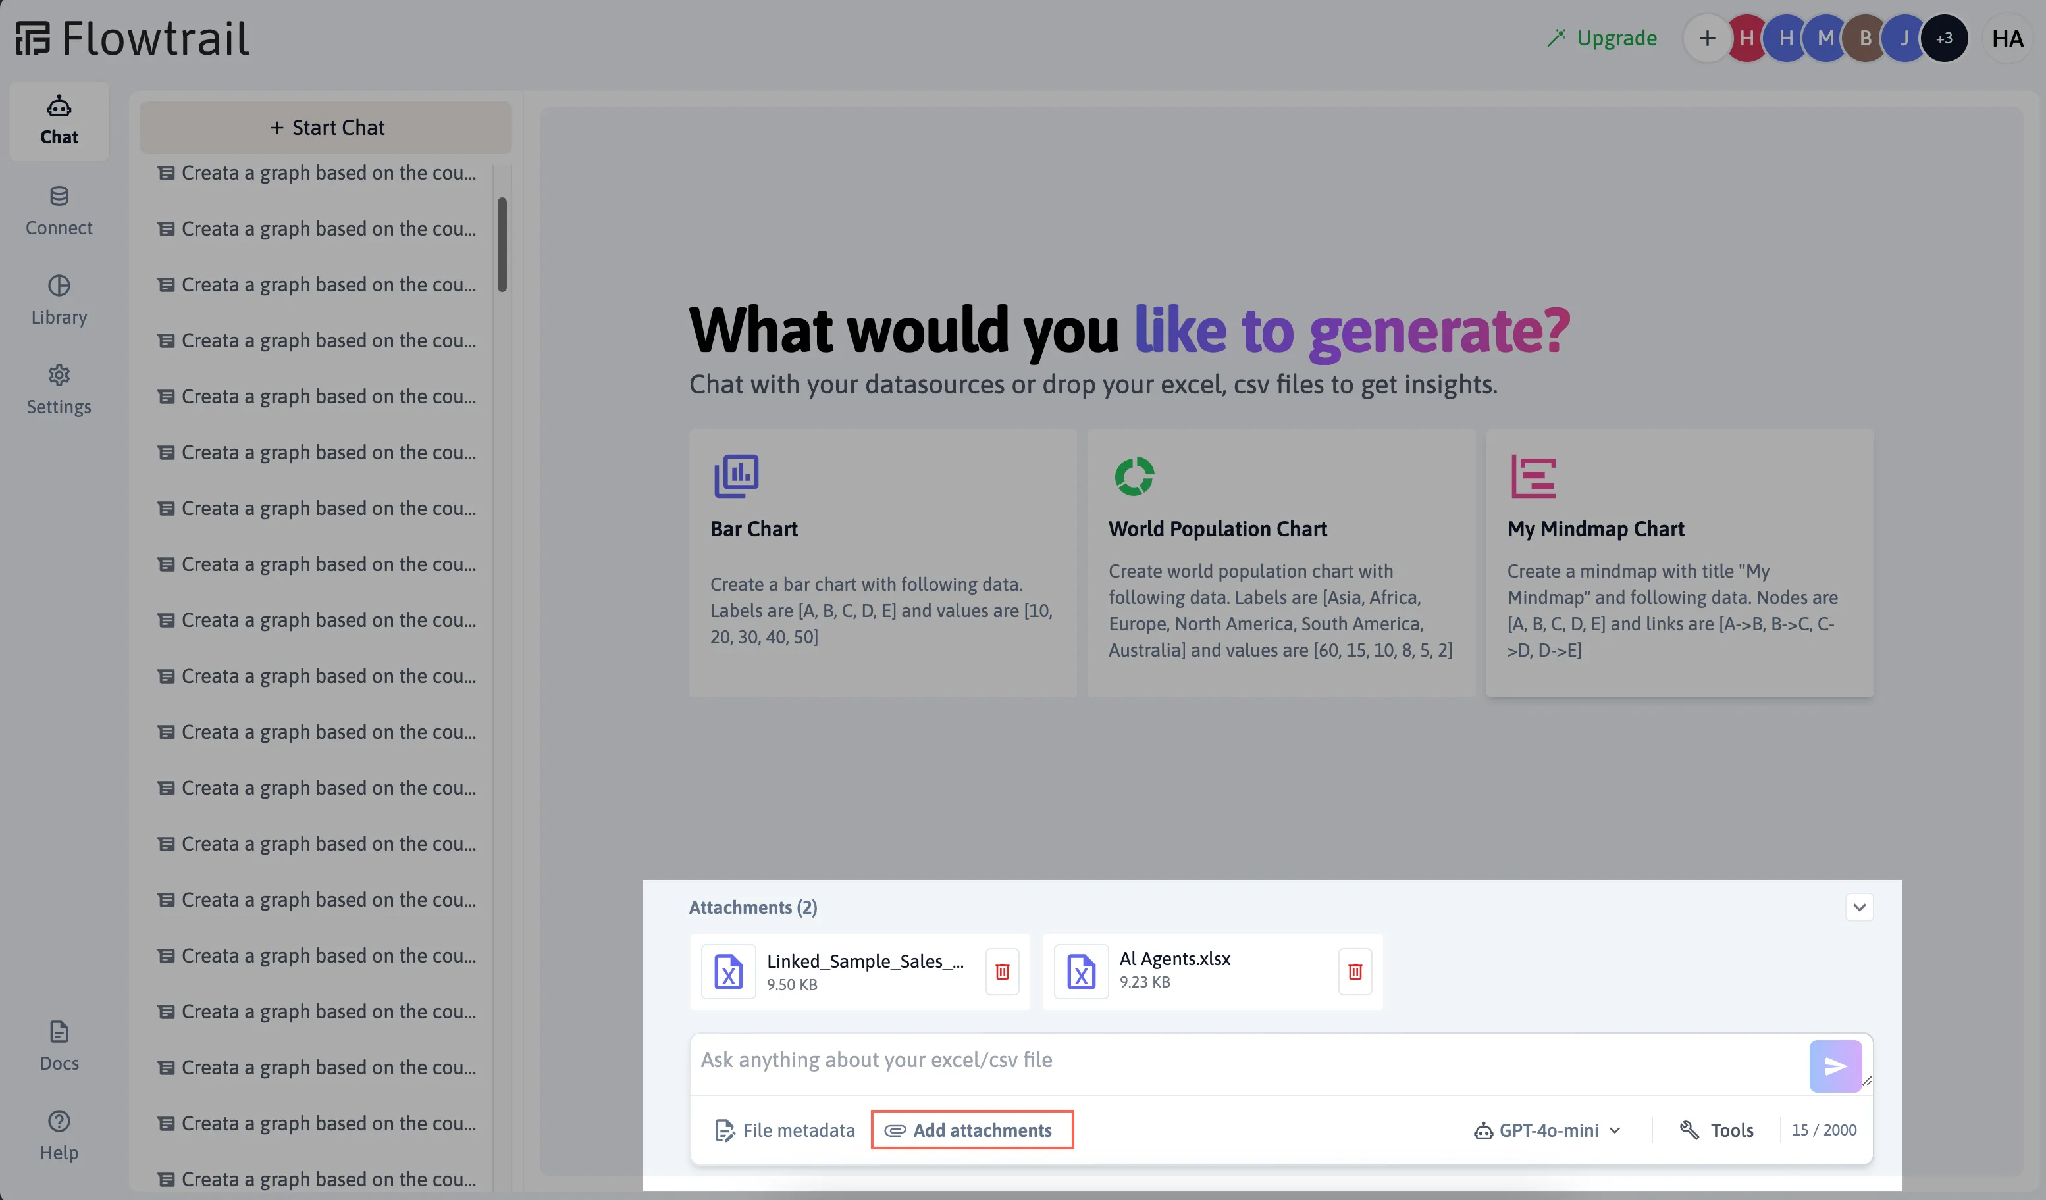The width and height of the screenshot is (2046, 1200).
Task: Click the Add attachments button
Action: (x=972, y=1130)
